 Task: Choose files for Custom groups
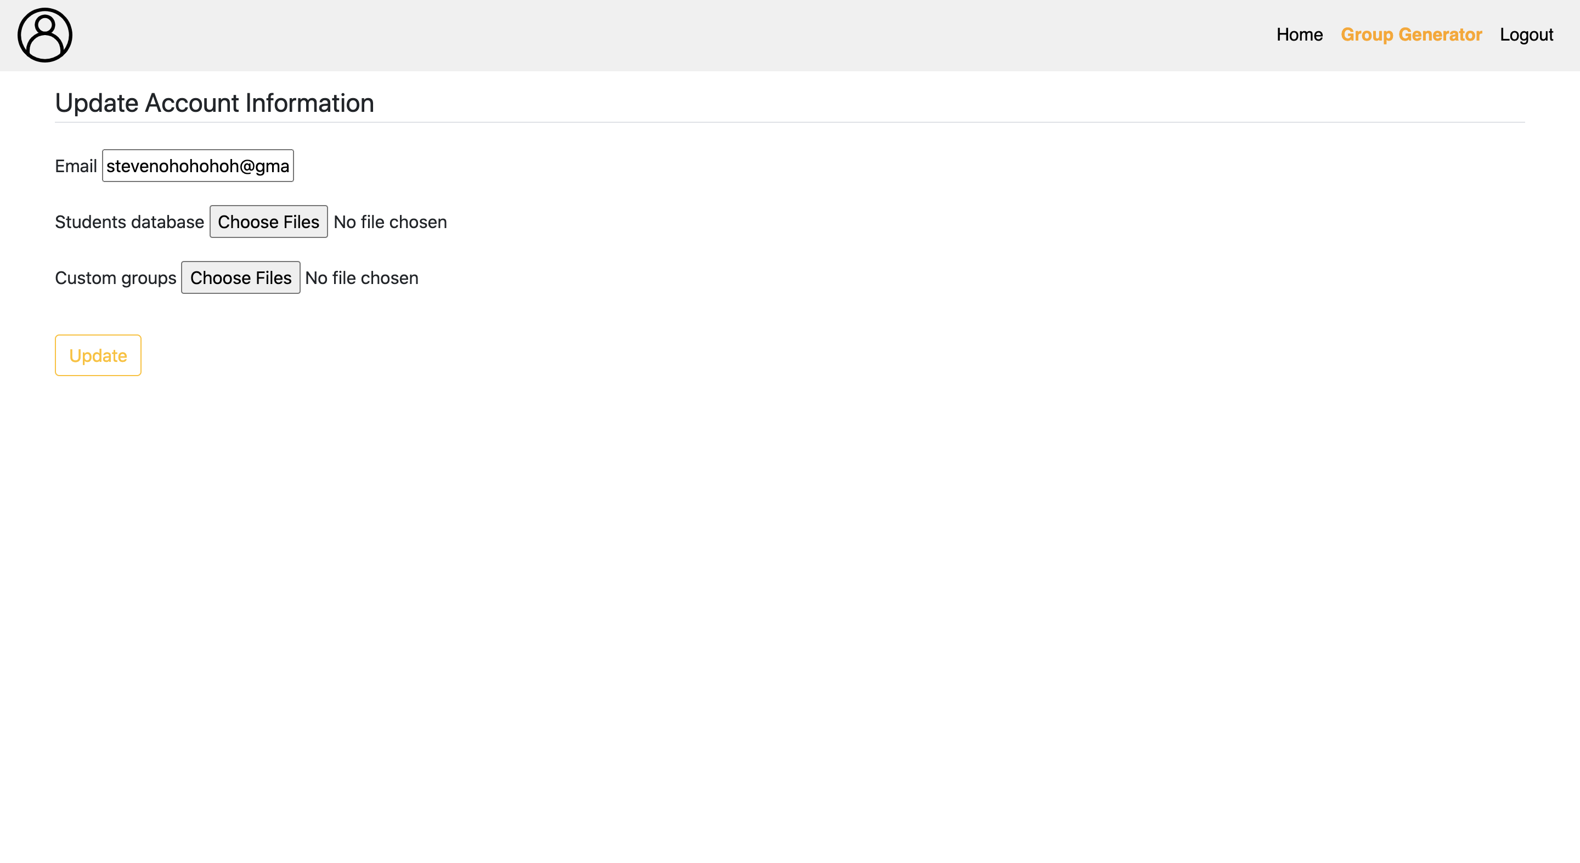pyautogui.click(x=240, y=277)
